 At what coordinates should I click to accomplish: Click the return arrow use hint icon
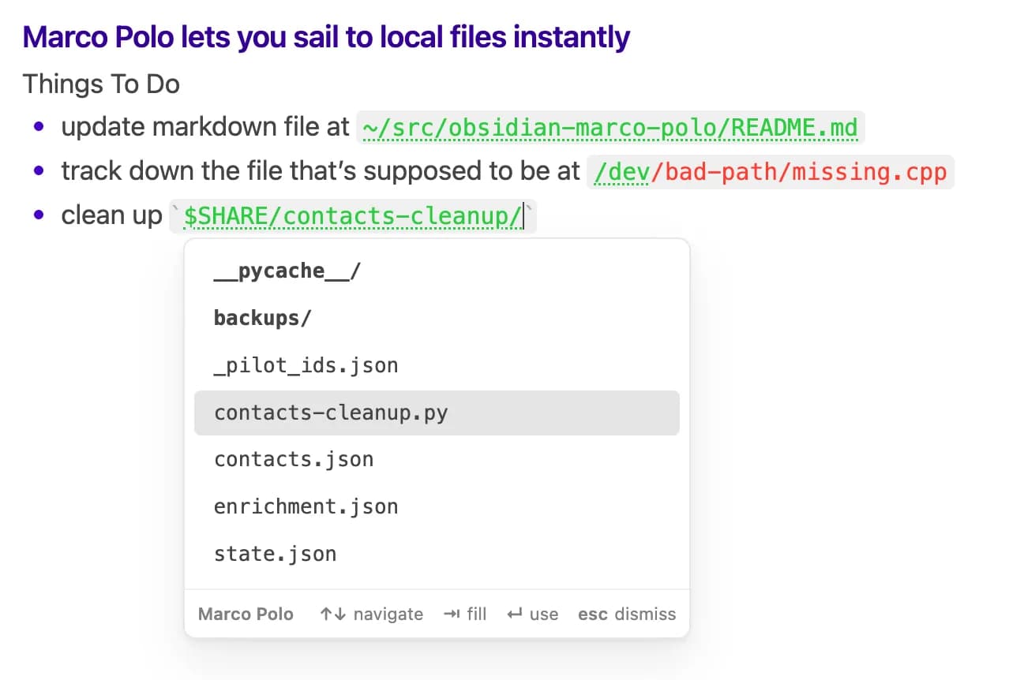pyautogui.click(x=514, y=614)
